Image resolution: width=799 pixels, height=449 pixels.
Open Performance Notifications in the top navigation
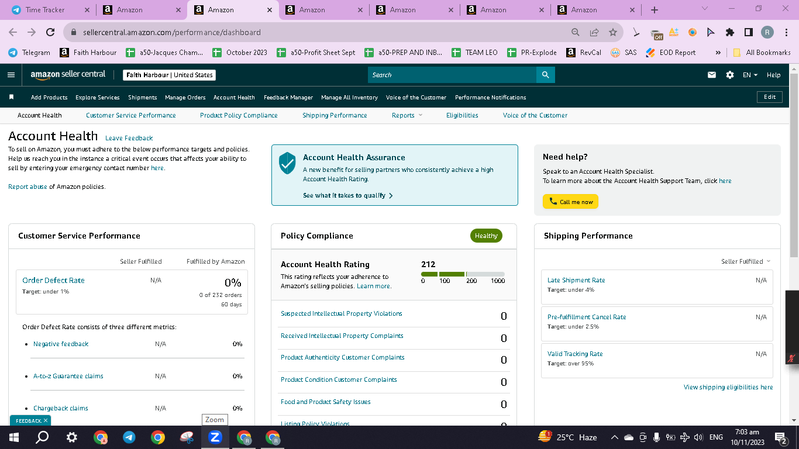point(491,97)
